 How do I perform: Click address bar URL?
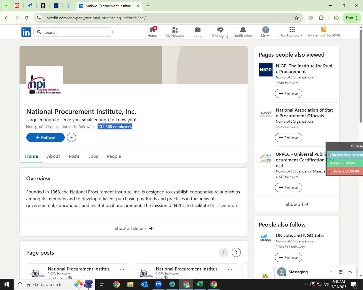pyautogui.click(x=95, y=18)
